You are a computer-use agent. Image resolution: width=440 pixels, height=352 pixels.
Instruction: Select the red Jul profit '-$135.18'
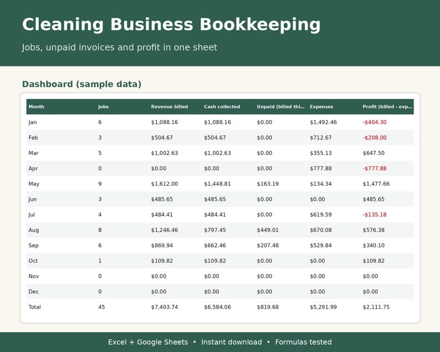[x=375, y=215]
